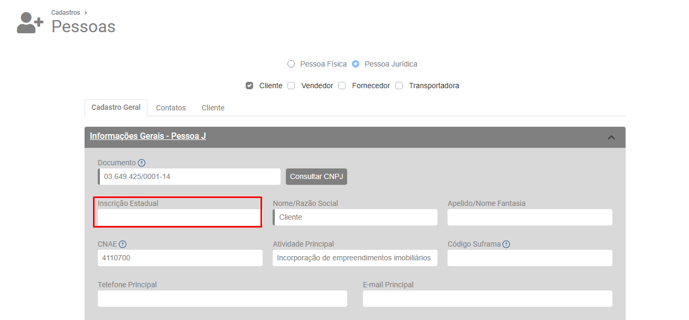689x320 pixels.
Task: Click the E-mail Principal field
Action: 487,299
